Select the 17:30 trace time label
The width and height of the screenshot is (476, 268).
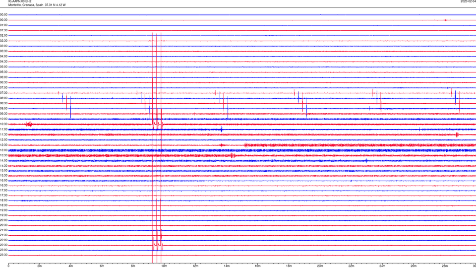pos(4,196)
